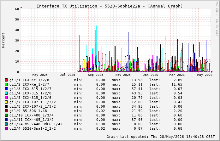
Task: Click the dark green gi1/10 ICX-408 swatch
Action: pyautogui.click(x=6, y=115)
